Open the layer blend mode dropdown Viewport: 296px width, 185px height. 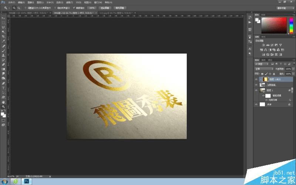click(x=264, y=69)
